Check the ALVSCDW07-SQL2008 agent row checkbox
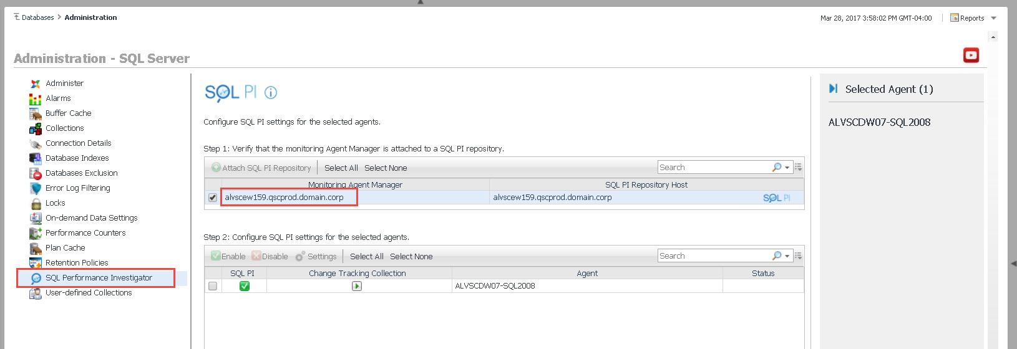1017x349 pixels. click(x=213, y=286)
